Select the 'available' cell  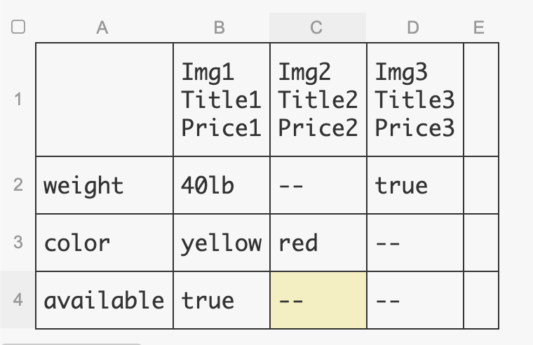(104, 300)
